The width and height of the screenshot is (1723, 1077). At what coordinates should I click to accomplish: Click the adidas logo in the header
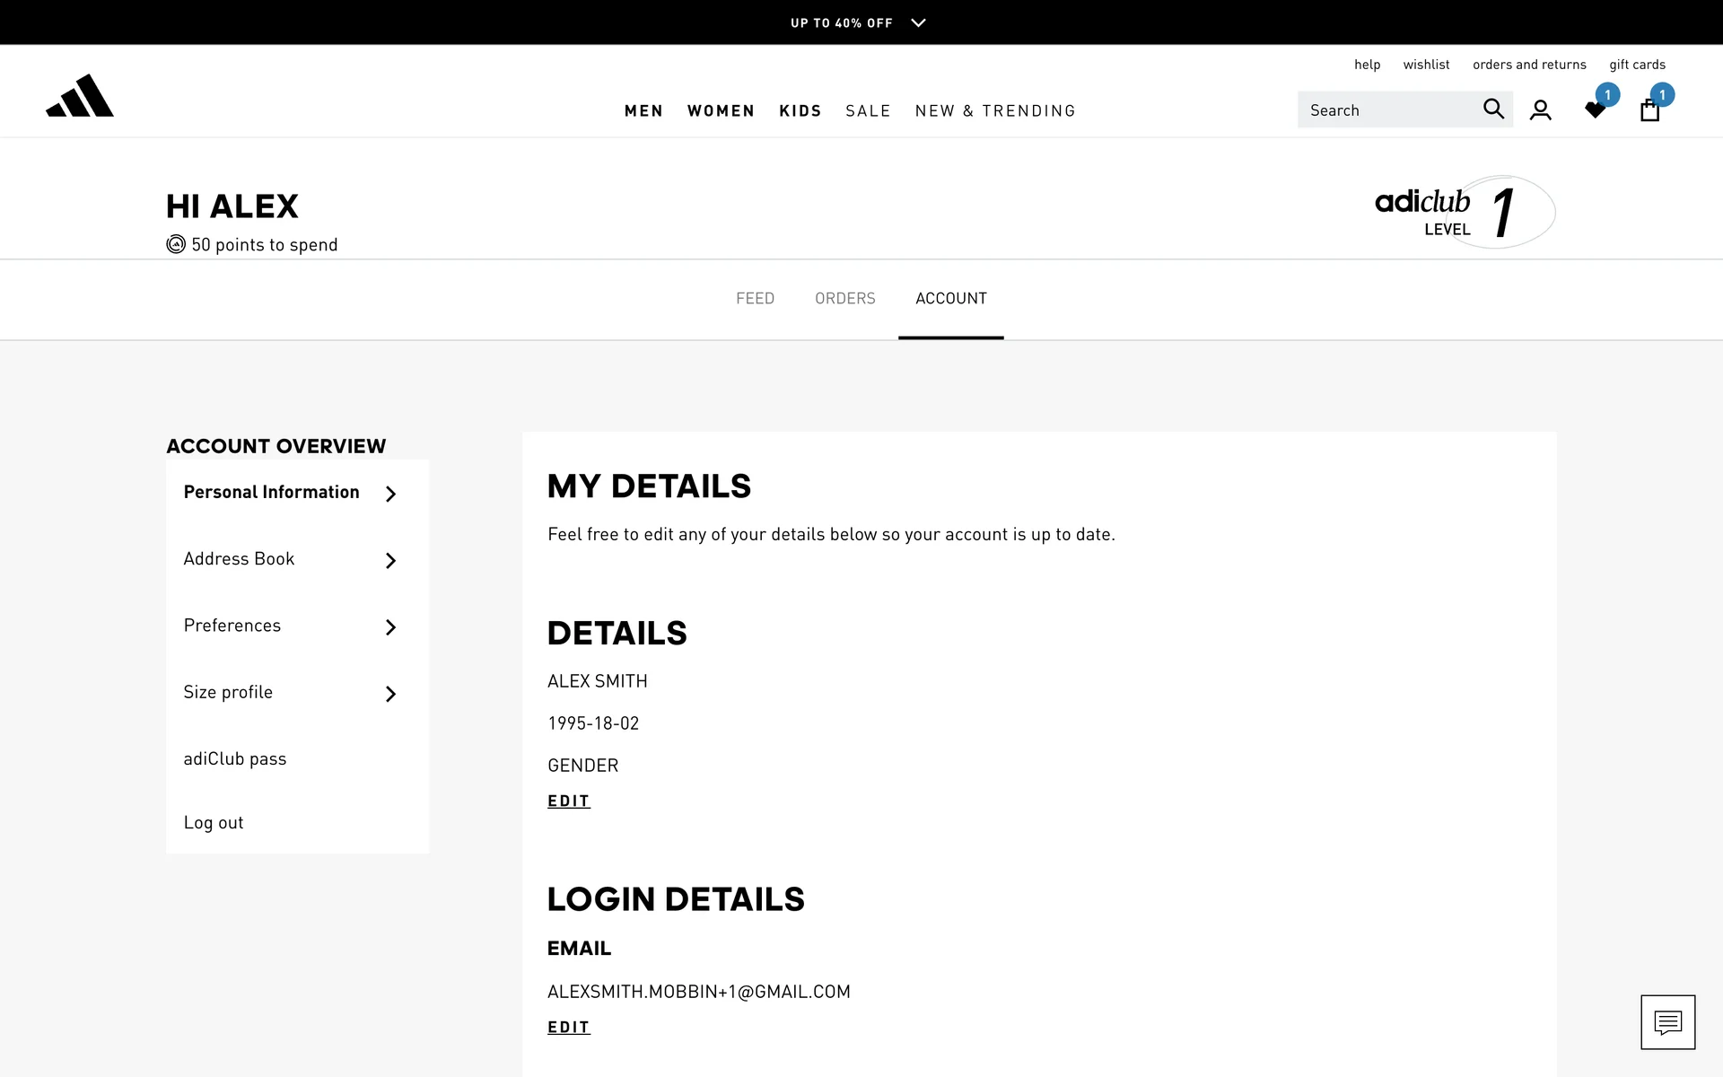pos(80,96)
